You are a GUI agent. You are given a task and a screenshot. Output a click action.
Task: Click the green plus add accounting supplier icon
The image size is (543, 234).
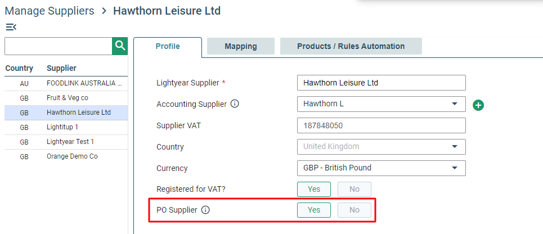(x=478, y=105)
